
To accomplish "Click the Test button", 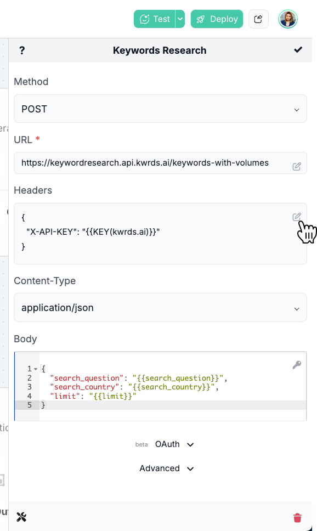I will click(155, 19).
